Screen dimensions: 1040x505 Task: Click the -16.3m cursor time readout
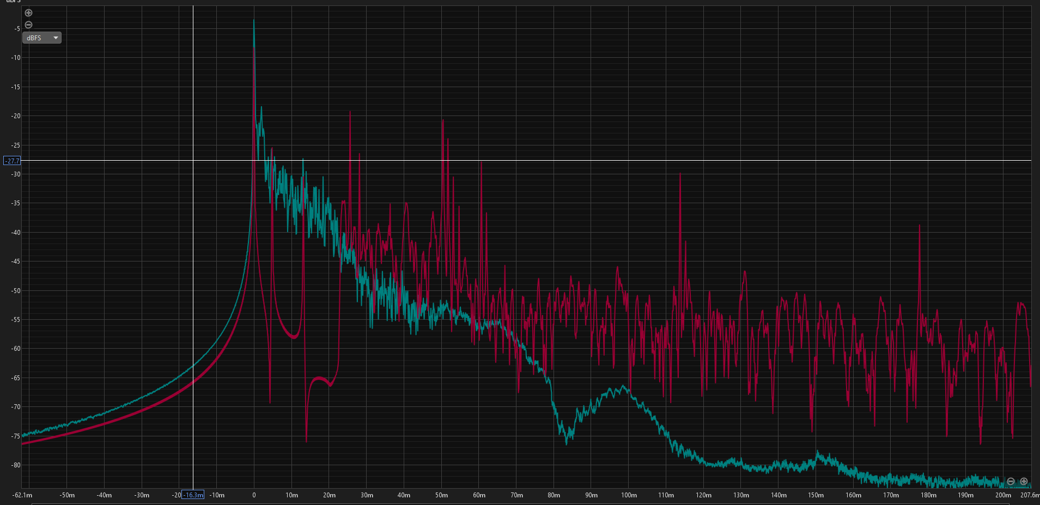[x=193, y=495]
